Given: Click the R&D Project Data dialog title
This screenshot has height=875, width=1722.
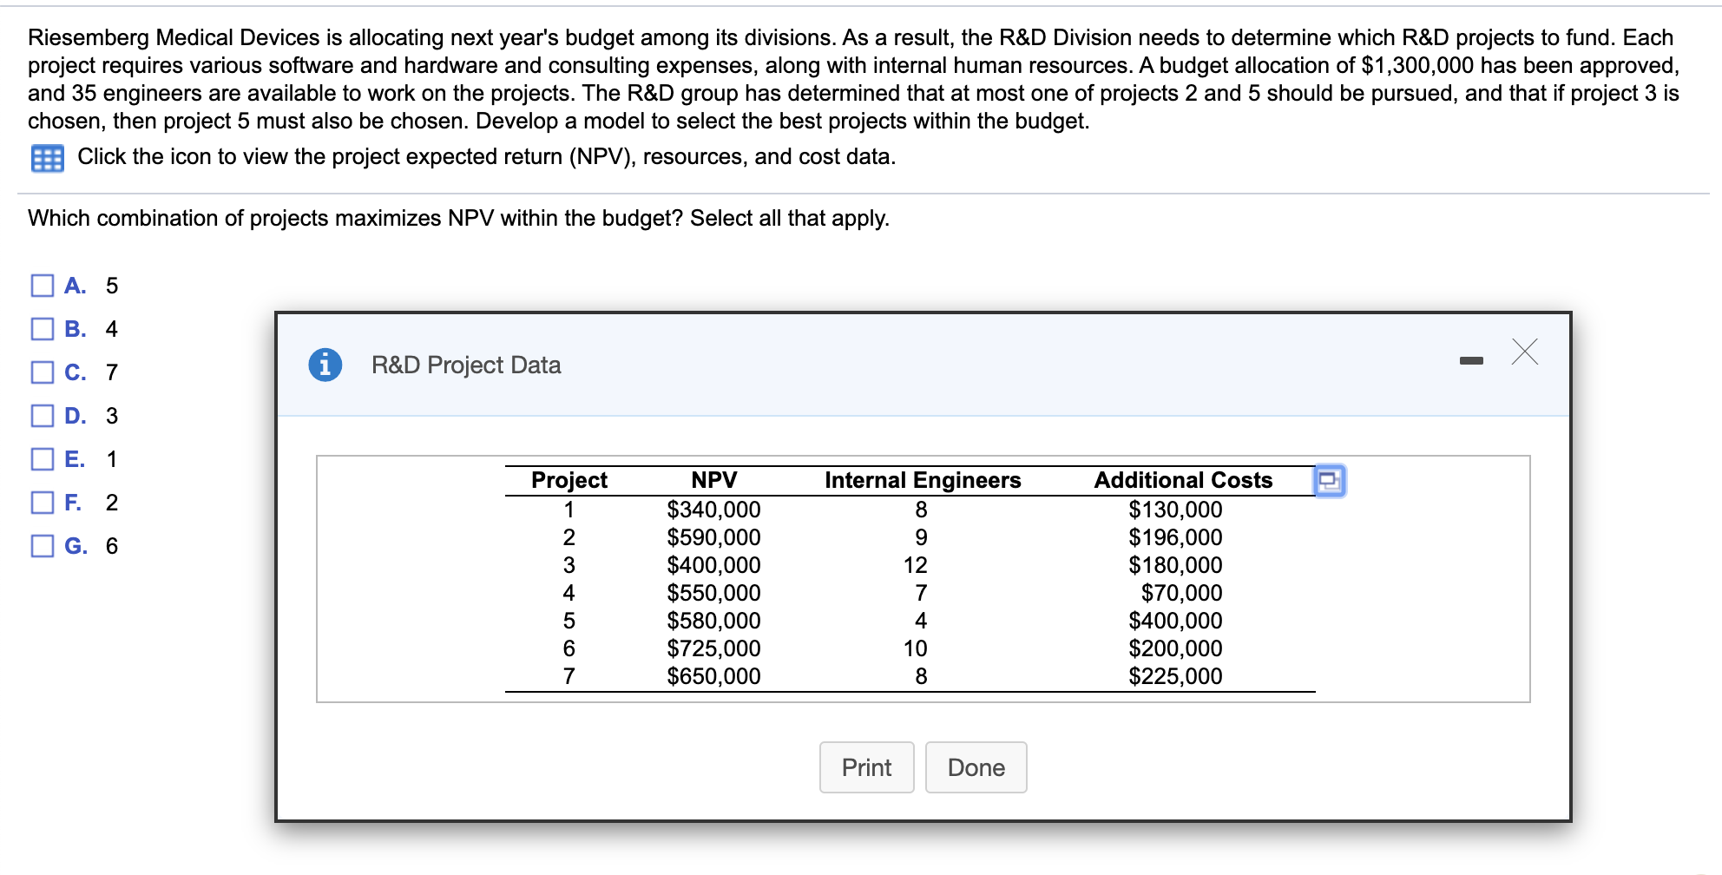Looking at the screenshot, I should pyautogui.click(x=466, y=365).
